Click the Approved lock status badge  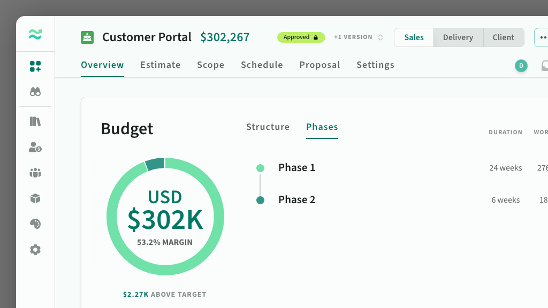coord(301,37)
